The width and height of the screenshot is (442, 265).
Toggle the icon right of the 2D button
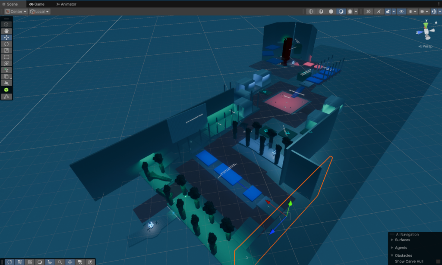point(379,12)
